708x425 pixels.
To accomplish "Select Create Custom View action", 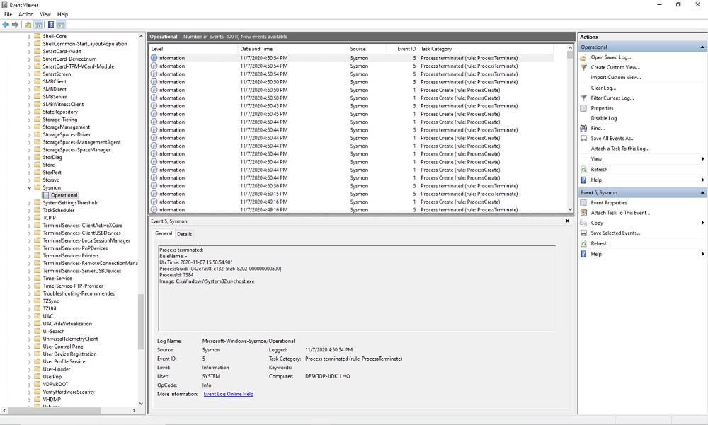I will [x=615, y=67].
